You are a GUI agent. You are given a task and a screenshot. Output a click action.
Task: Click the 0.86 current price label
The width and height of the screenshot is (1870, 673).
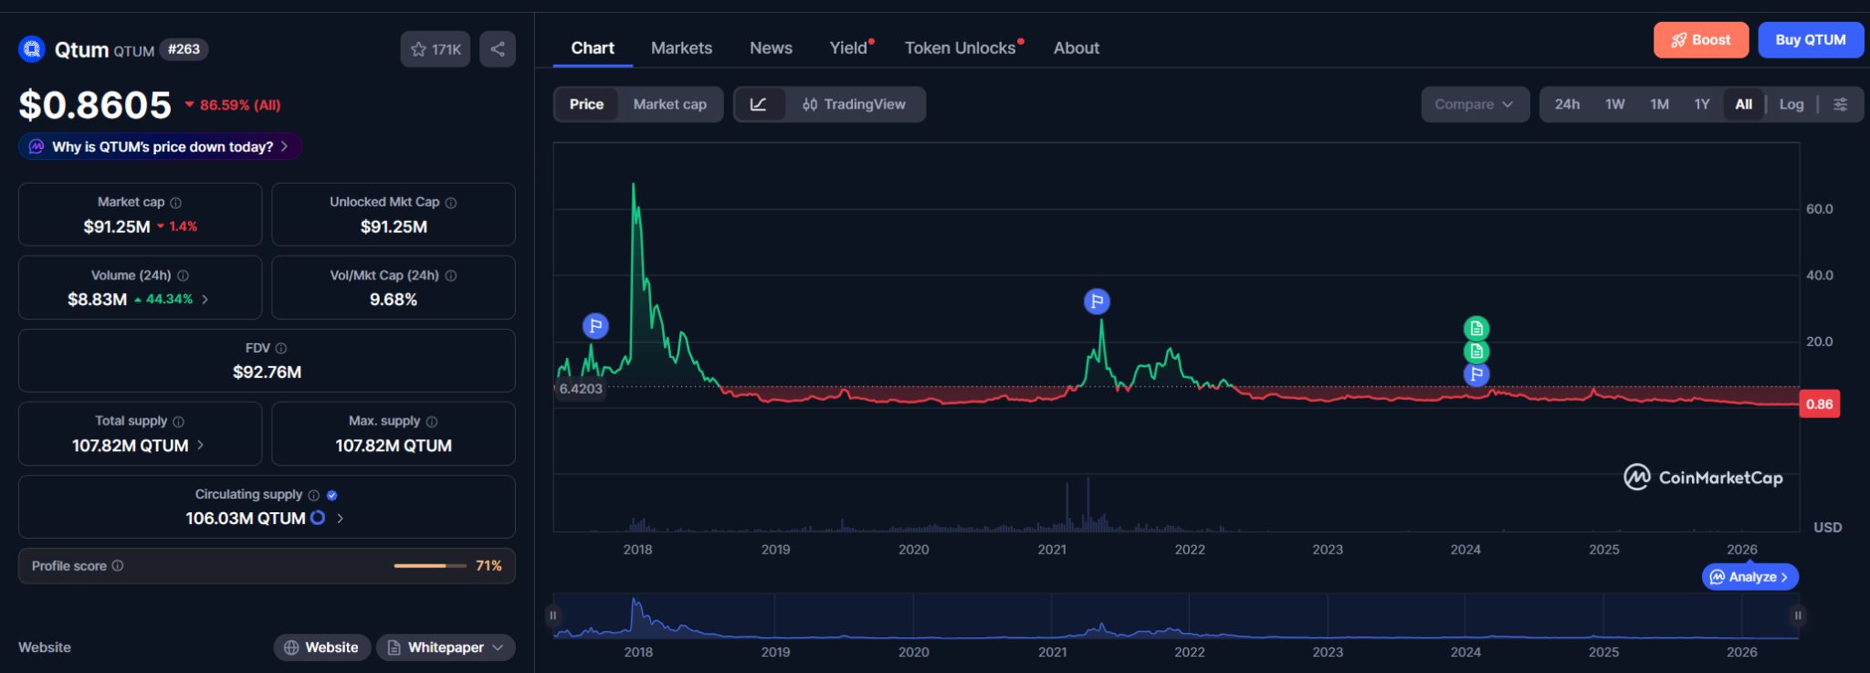coord(1819,404)
